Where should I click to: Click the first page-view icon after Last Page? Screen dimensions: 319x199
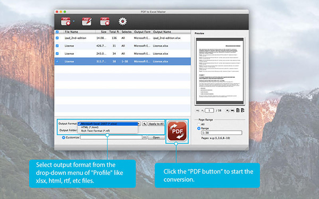[238, 110]
